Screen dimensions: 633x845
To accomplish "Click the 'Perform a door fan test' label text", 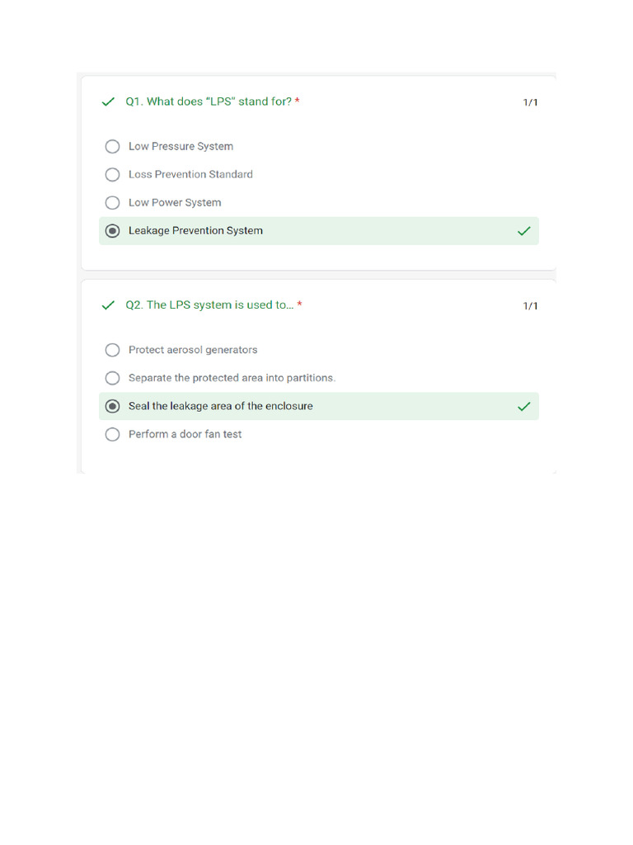I will (185, 434).
